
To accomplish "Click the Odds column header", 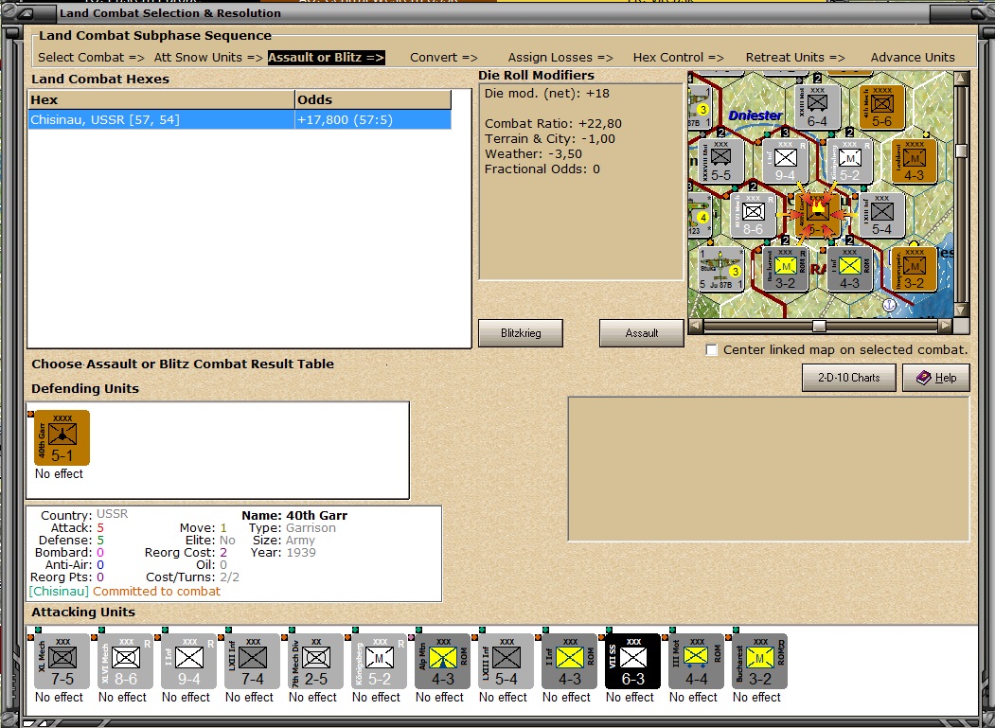I will coord(373,99).
